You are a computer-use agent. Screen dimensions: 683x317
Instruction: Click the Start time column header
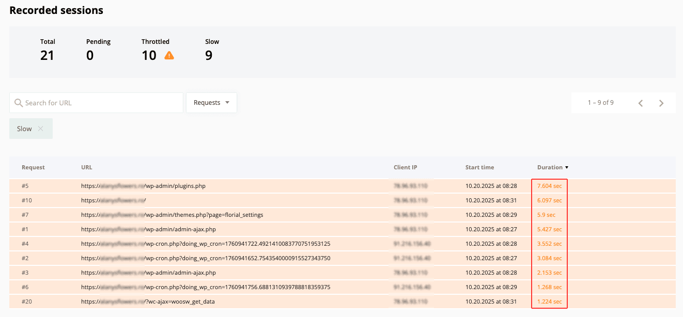click(479, 167)
